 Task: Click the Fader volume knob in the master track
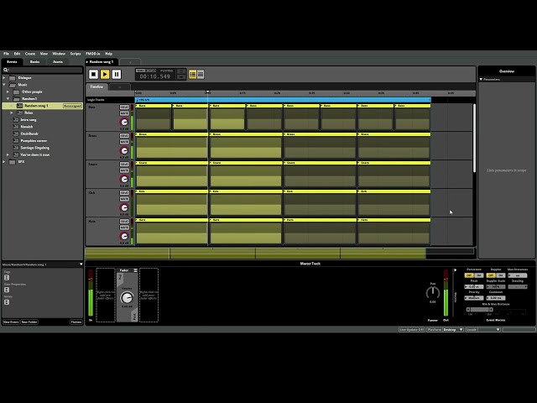(127, 297)
